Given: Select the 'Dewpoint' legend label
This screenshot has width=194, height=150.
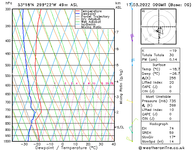Looking at the screenshot, I should 88,14.
